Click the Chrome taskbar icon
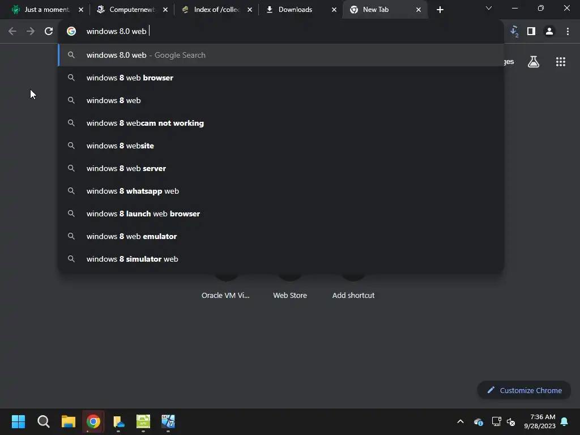This screenshot has width=580, height=435. (93, 421)
